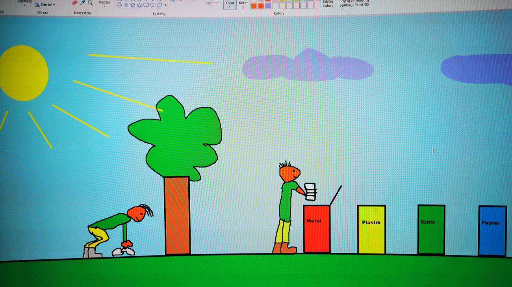Click the blue Papier bin on canvas
This screenshot has width=512, height=287.
click(x=492, y=231)
